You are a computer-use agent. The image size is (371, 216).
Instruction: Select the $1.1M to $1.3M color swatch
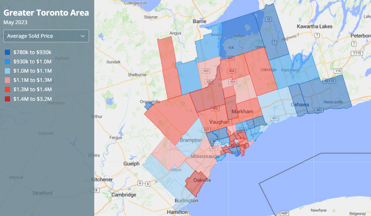pos(7,80)
